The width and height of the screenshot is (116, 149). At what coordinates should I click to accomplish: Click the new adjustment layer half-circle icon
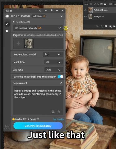[110, 26]
